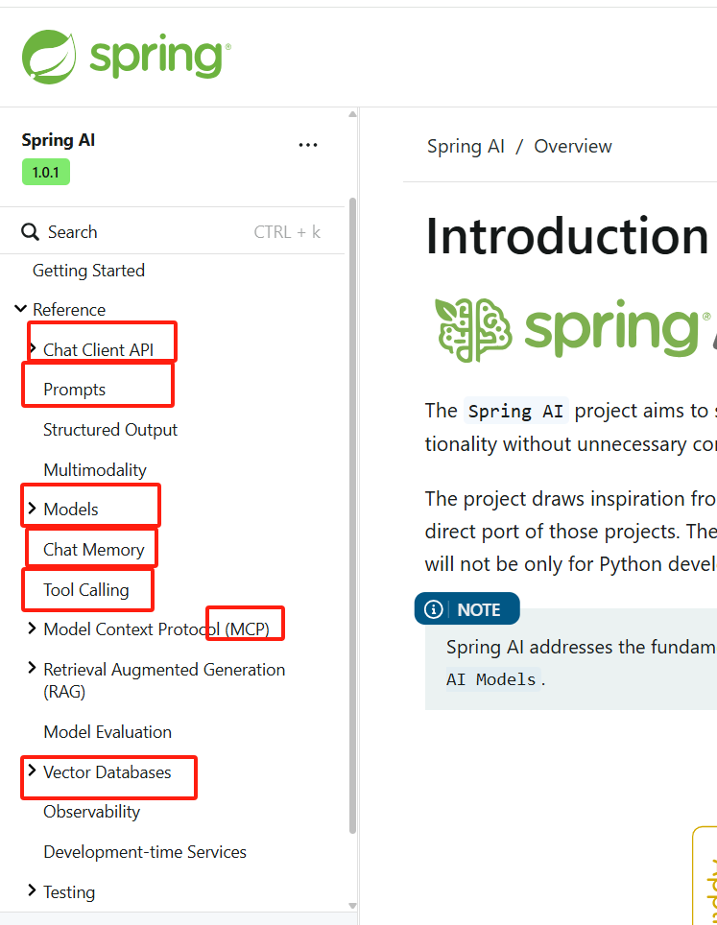This screenshot has width=717, height=925.
Task: Select the 1.0.1 version badge
Action: 46,173
